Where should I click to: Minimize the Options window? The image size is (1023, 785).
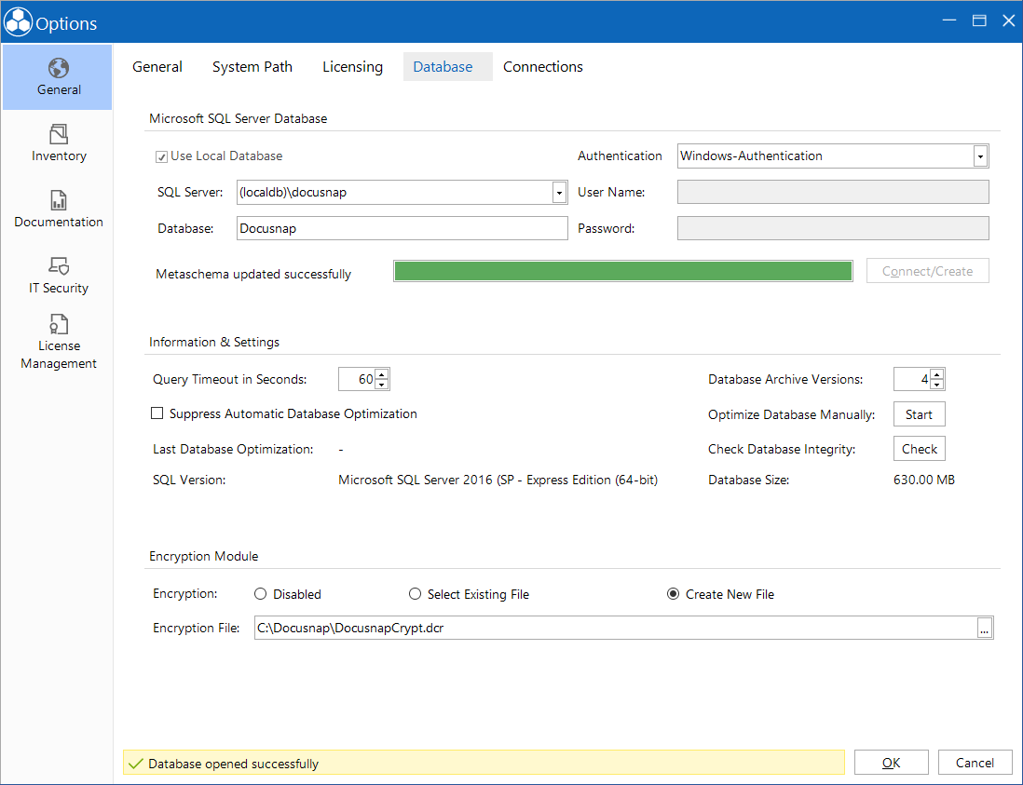pyautogui.click(x=949, y=20)
